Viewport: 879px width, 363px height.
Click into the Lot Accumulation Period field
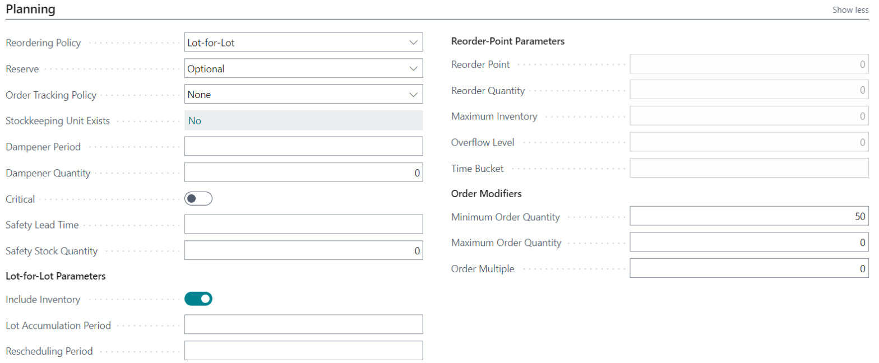tap(303, 324)
